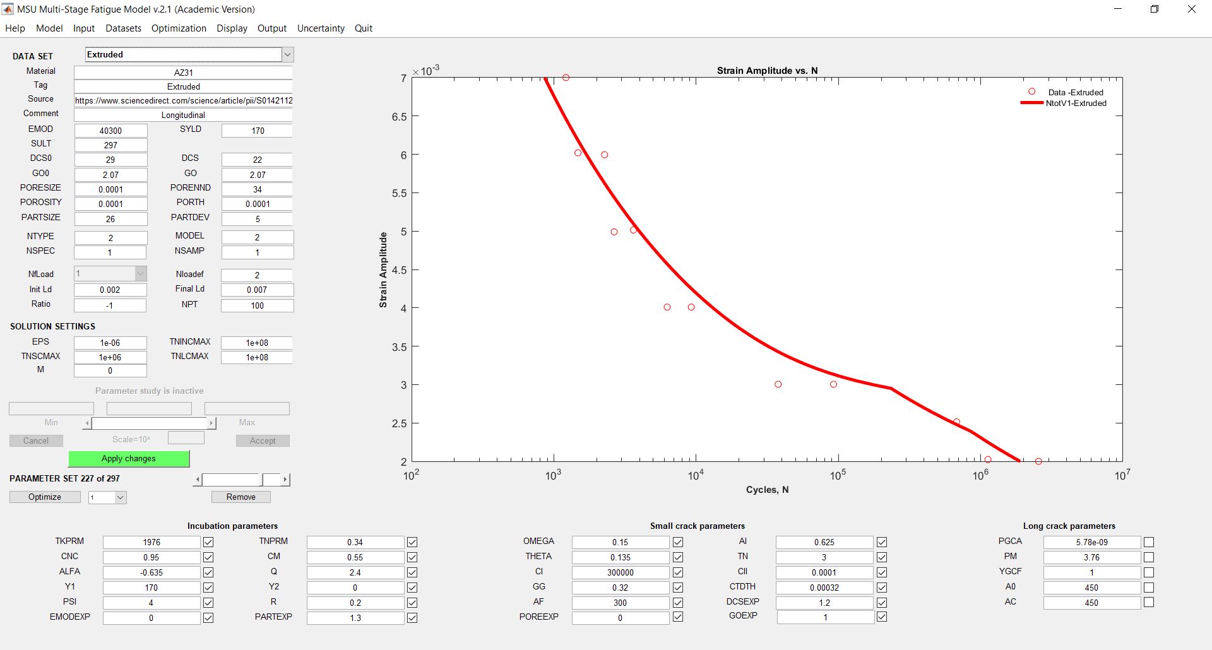Open the NfLoad dropdown
The image size is (1212, 650).
tap(140, 273)
